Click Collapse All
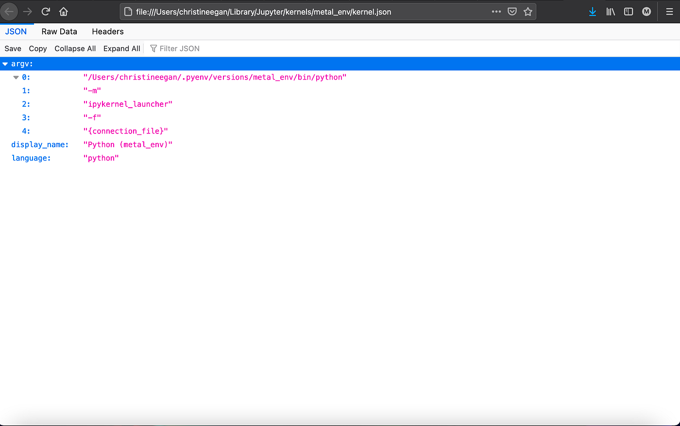Image resolution: width=680 pixels, height=426 pixels. click(75, 49)
